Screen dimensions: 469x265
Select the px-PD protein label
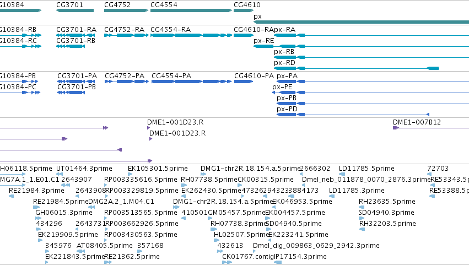[x=287, y=109]
